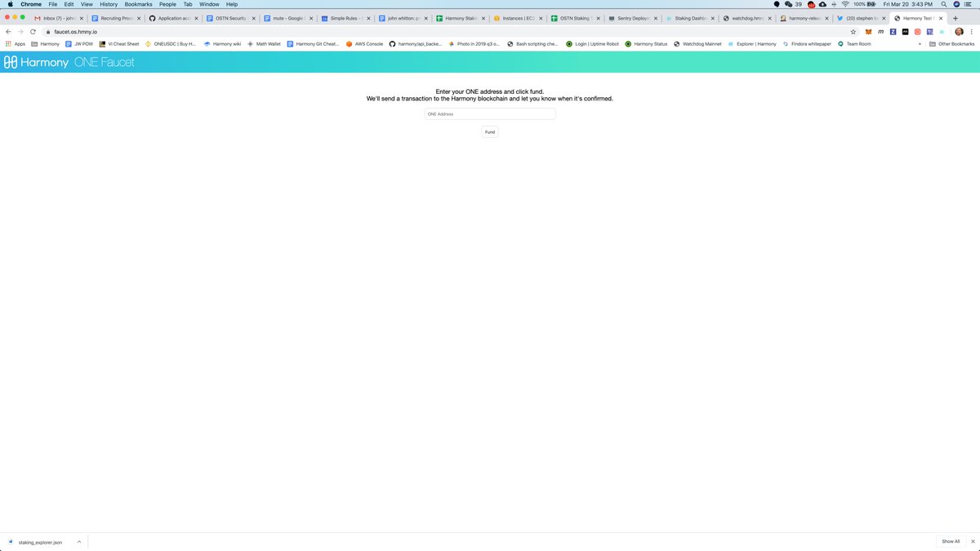Image resolution: width=980 pixels, height=551 pixels.
Task: Click Show All downloads button
Action: pyautogui.click(x=951, y=541)
